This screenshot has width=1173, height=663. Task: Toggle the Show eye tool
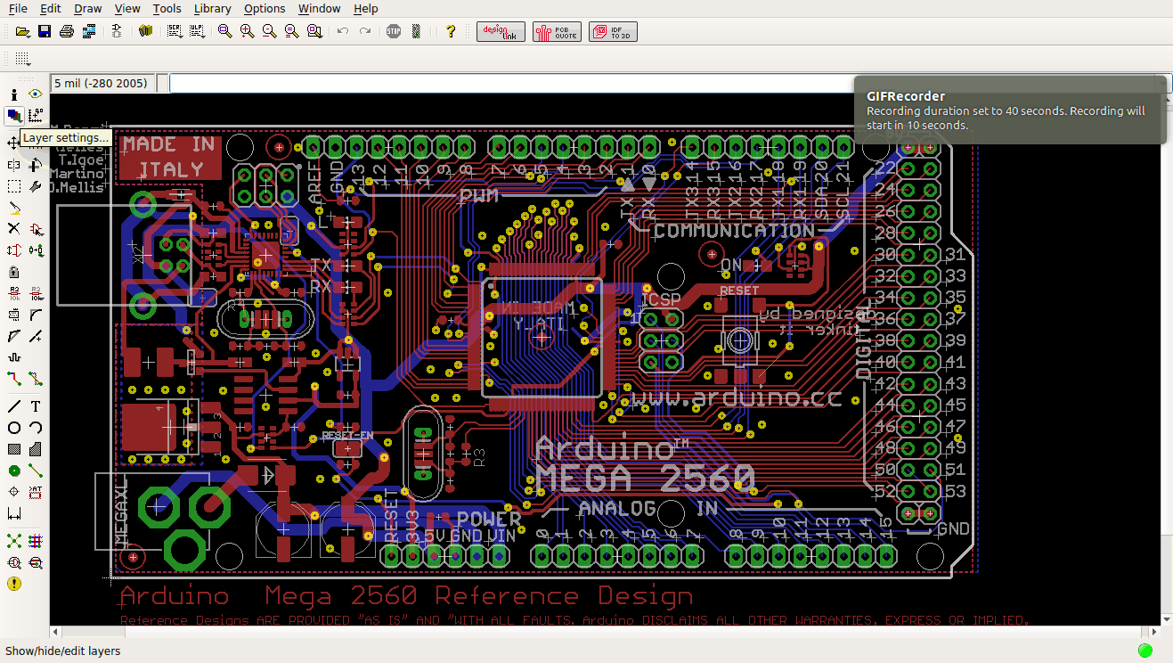[x=36, y=94]
